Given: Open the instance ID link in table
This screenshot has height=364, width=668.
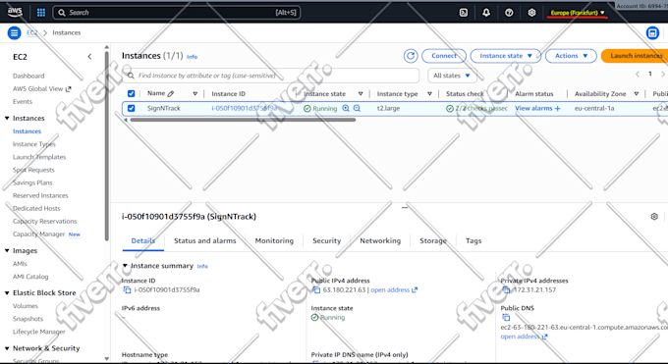Looking at the screenshot, I should [245, 108].
